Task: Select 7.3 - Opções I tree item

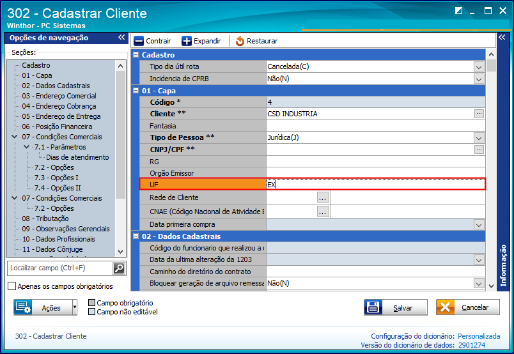Action: 56,178
